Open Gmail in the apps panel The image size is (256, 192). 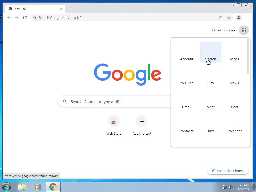tap(186, 100)
